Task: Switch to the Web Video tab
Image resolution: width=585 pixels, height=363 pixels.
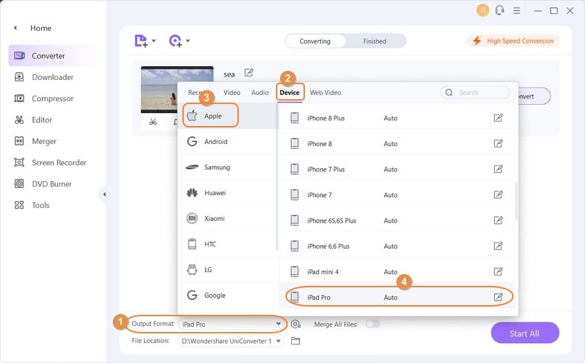Action: click(x=326, y=92)
